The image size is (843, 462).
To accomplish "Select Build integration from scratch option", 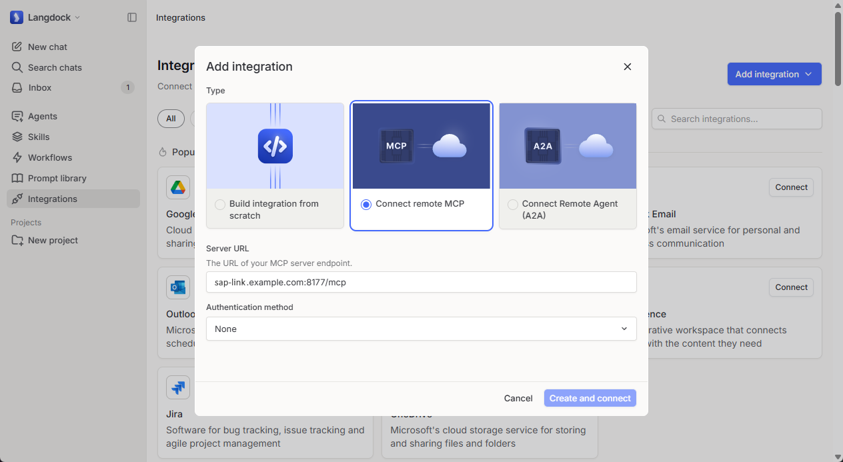I will click(274, 165).
